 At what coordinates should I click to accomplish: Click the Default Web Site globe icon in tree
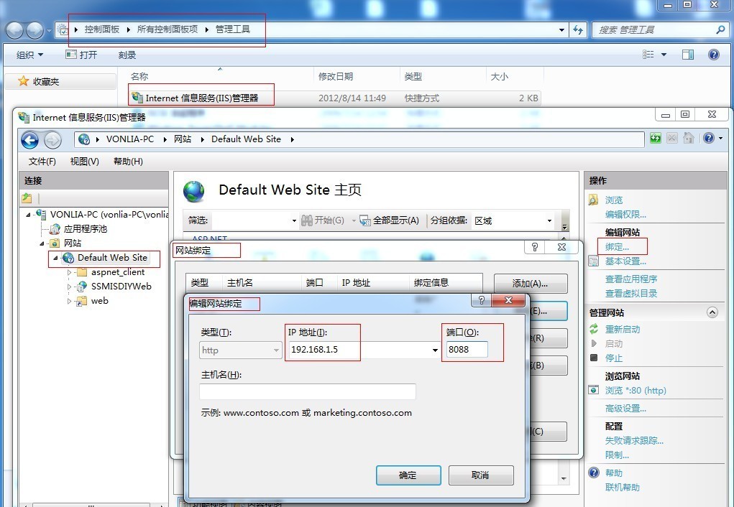coord(68,258)
